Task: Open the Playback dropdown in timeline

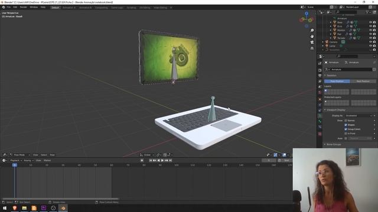Action: 16,160
